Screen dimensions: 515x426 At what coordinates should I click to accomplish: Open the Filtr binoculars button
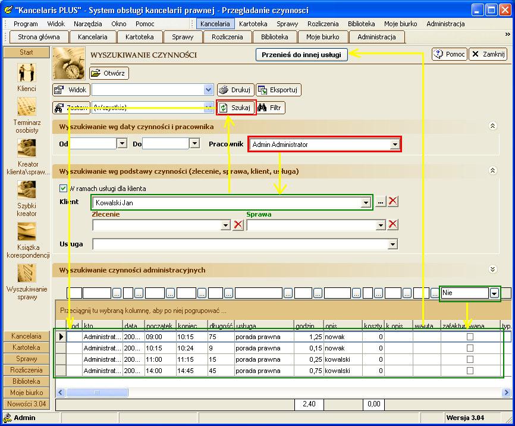271,108
